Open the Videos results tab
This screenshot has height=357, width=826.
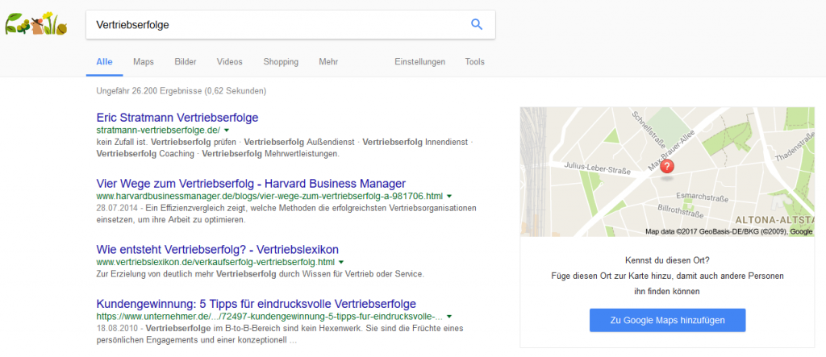point(229,62)
